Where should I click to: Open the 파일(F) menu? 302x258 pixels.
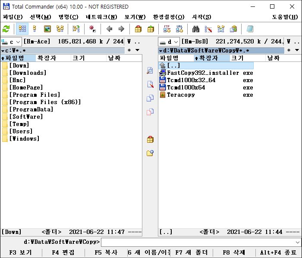pyautogui.click(x=13, y=17)
